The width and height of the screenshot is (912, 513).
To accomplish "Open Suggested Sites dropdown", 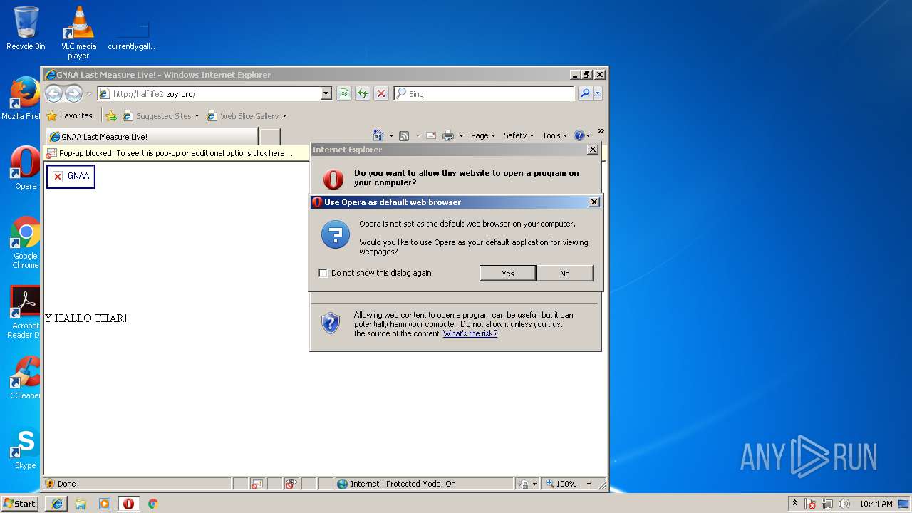I will [161, 116].
